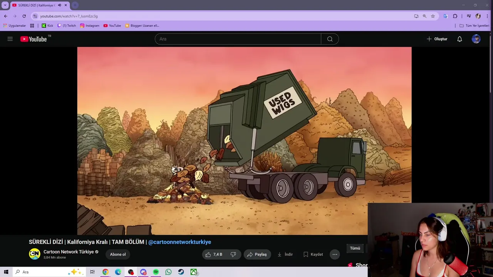Open more actions three-dot menu under video
493x277 pixels.
point(335,254)
